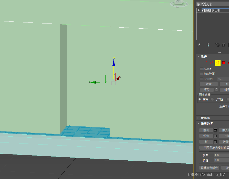The height and width of the screenshot is (179, 229).
Task: Click the 编辑三角剖分 button
Action: pos(209,168)
